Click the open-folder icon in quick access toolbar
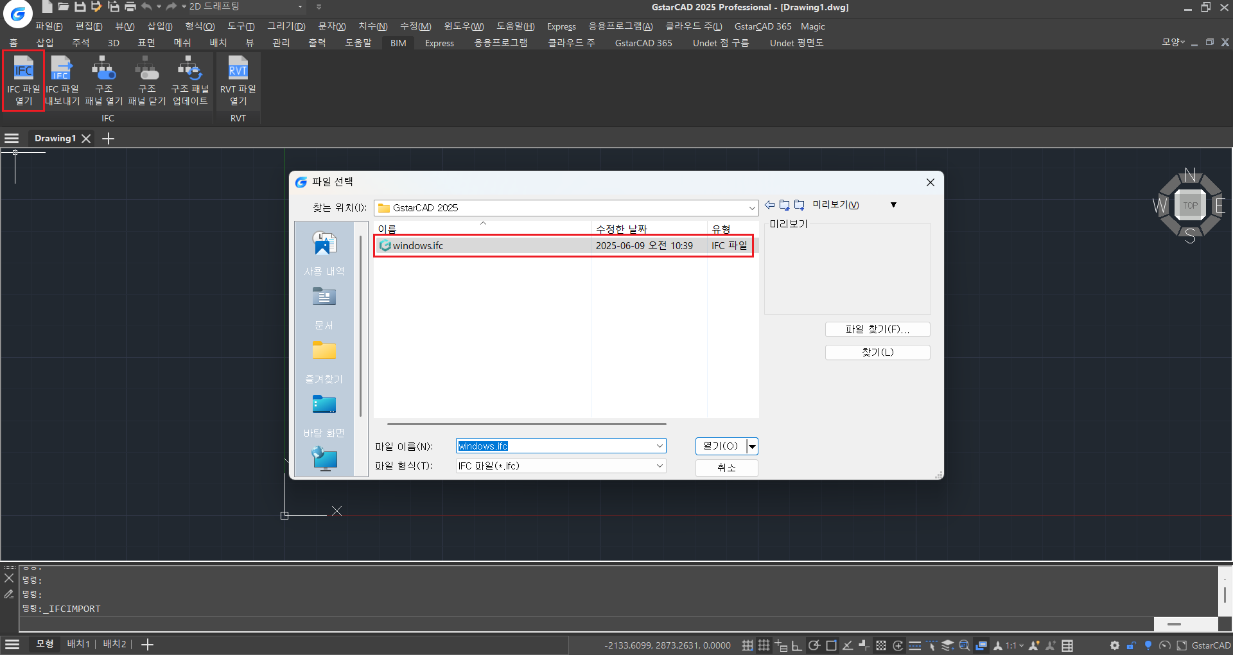The height and width of the screenshot is (655, 1233). [64, 7]
